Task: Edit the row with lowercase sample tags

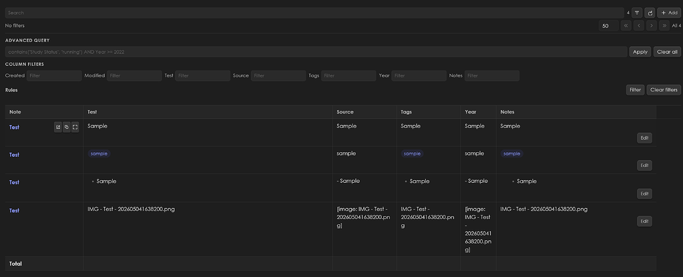Action: 645,166
